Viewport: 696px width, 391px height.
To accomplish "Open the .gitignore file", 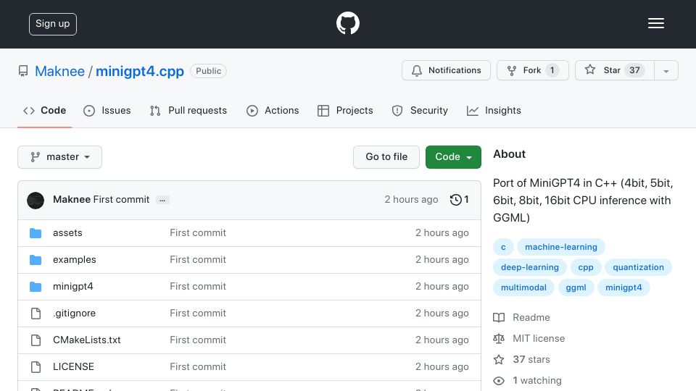I will coord(74,314).
